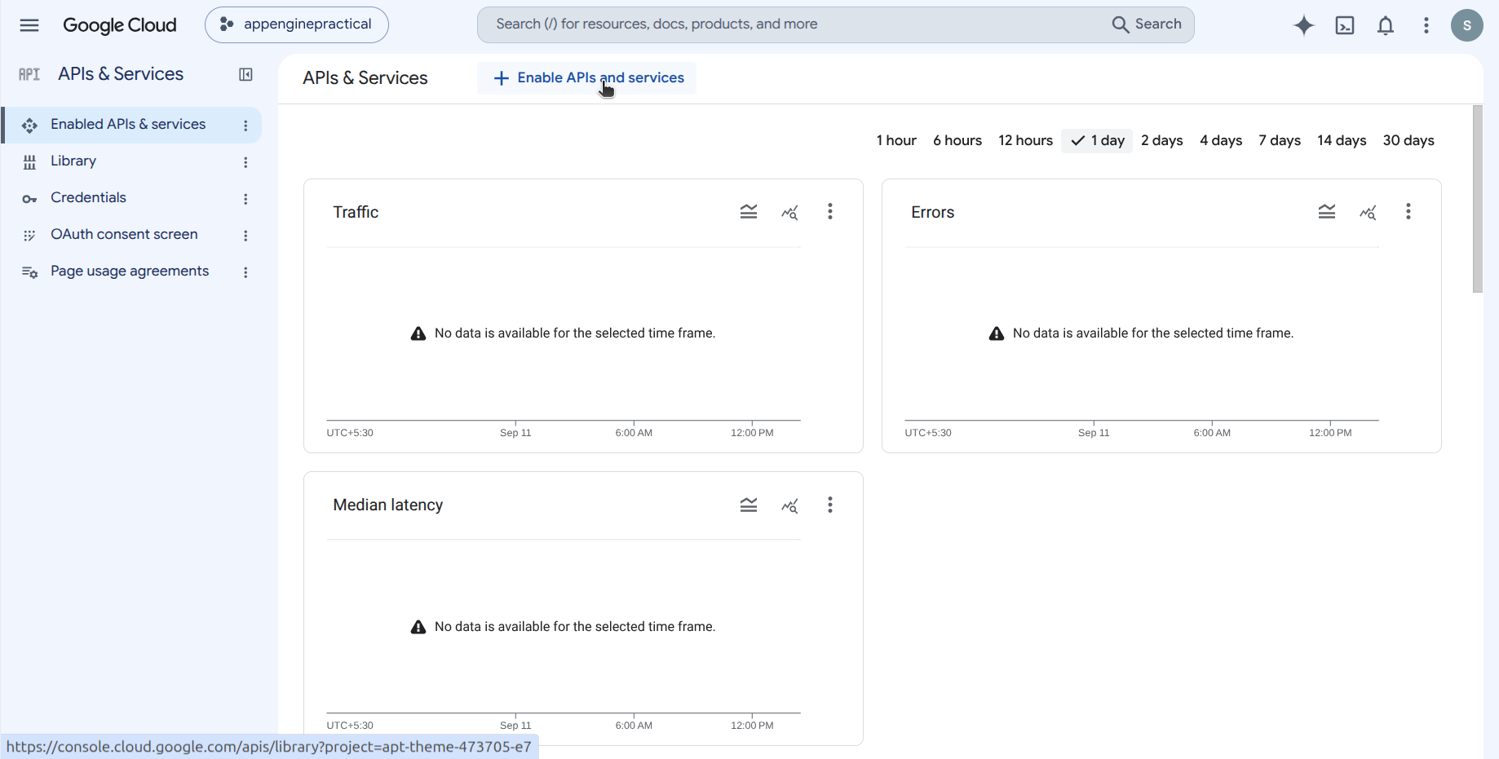Open Gemini AI assistant sparkle icon
The width and height of the screenshot is (1499, 759).
pyautogui.click(x=1304, y=25)
